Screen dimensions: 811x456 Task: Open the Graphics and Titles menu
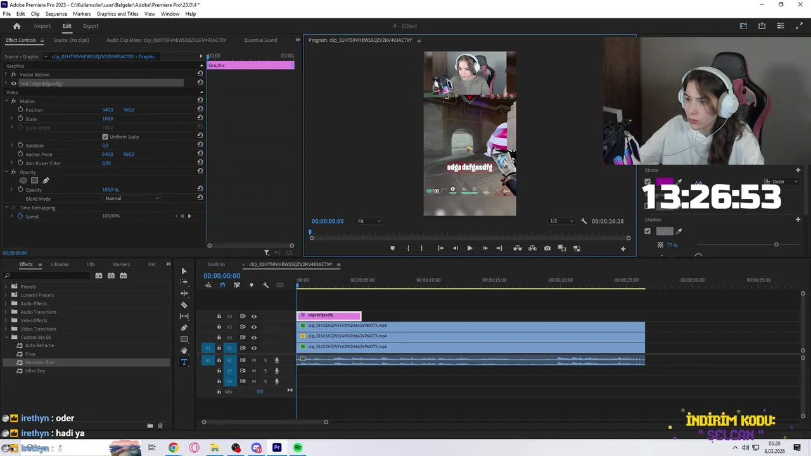coord(117,14)
